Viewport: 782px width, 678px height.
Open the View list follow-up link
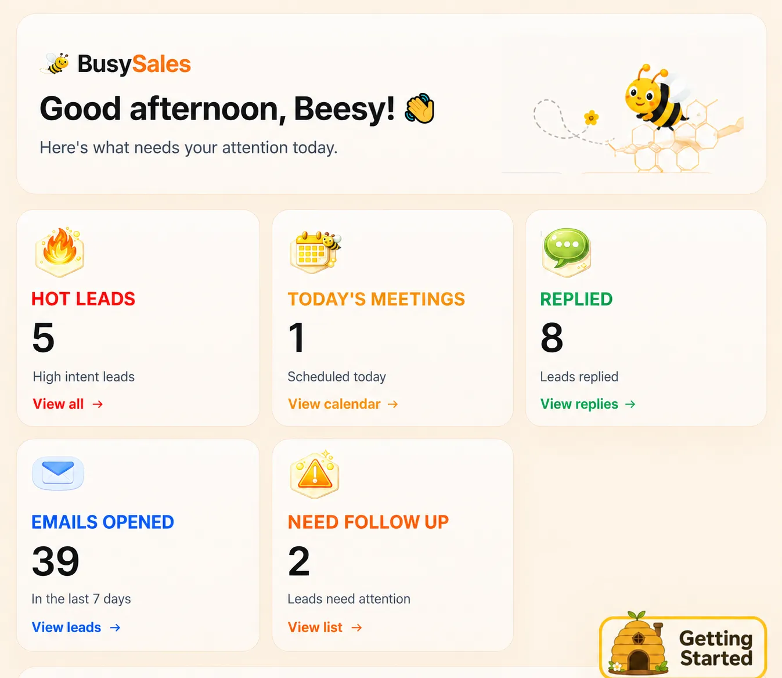click(325, 627)
